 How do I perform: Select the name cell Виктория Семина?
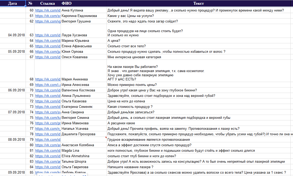(x=84, y=118)
